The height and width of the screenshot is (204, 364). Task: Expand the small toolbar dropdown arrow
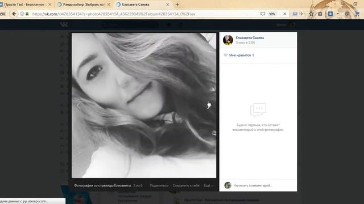[338, 14]
